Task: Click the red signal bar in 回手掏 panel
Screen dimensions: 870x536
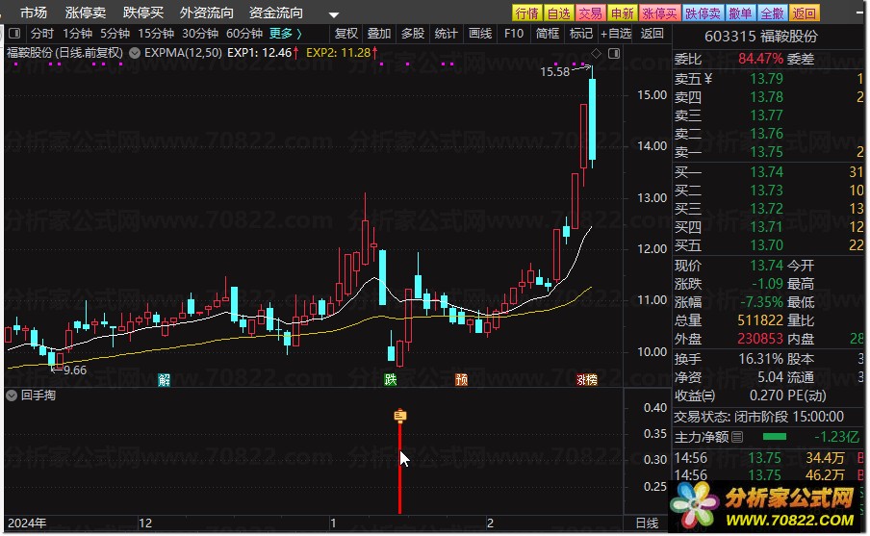Action: click(x=399, y=468)
